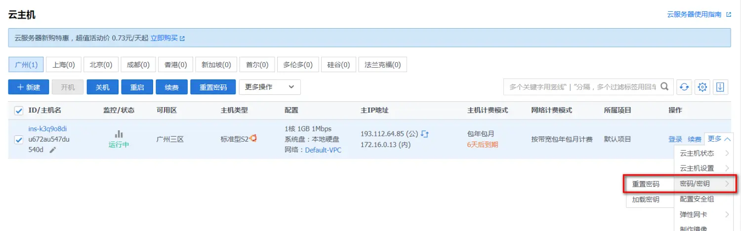Click the 默认项目 cell

[617, 139]
